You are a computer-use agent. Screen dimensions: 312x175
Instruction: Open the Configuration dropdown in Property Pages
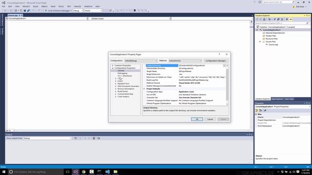141,61
